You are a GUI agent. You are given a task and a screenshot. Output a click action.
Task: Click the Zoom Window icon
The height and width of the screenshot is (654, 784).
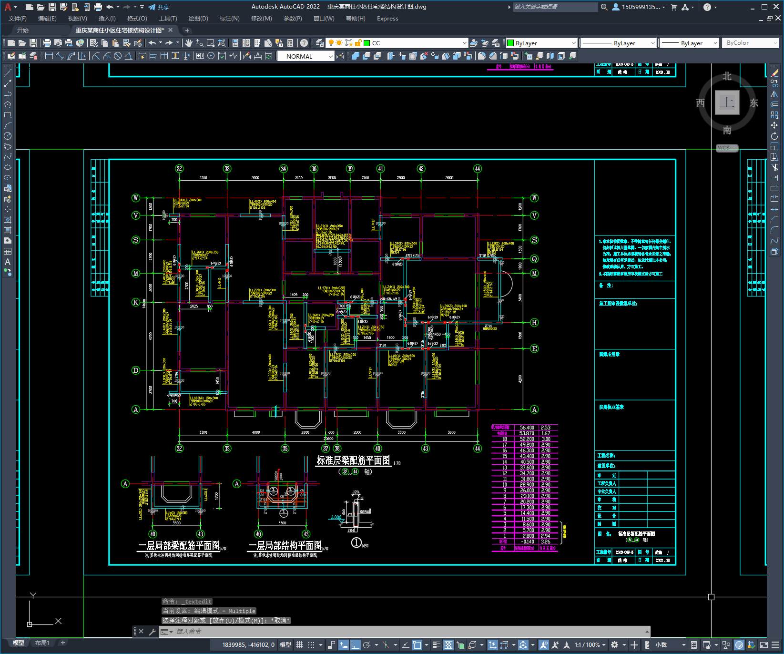pos(211,43)
